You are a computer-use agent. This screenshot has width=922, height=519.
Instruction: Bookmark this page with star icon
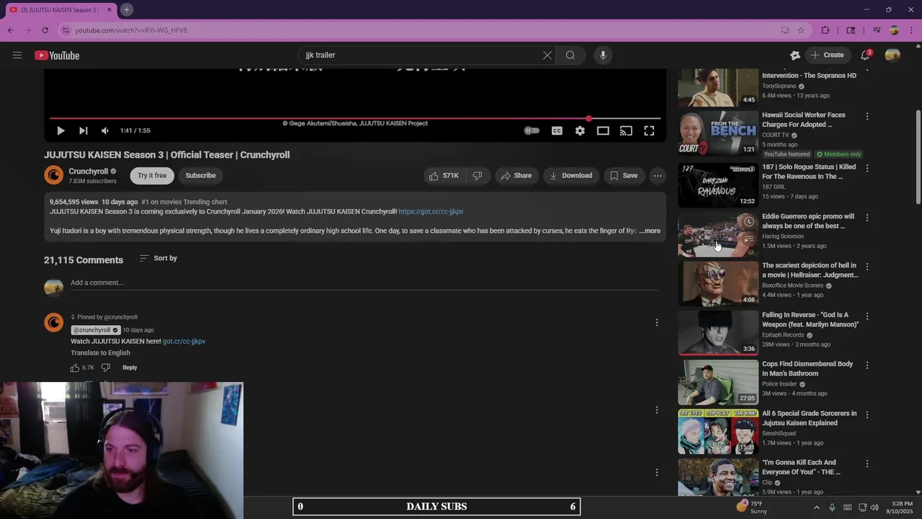click(801, 30)
